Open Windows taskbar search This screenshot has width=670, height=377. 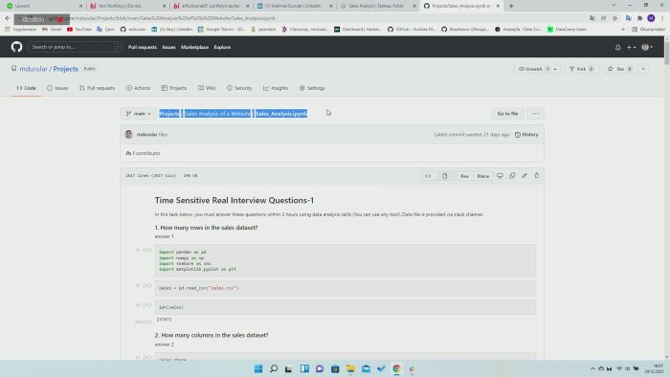click(x=274, y=369)
